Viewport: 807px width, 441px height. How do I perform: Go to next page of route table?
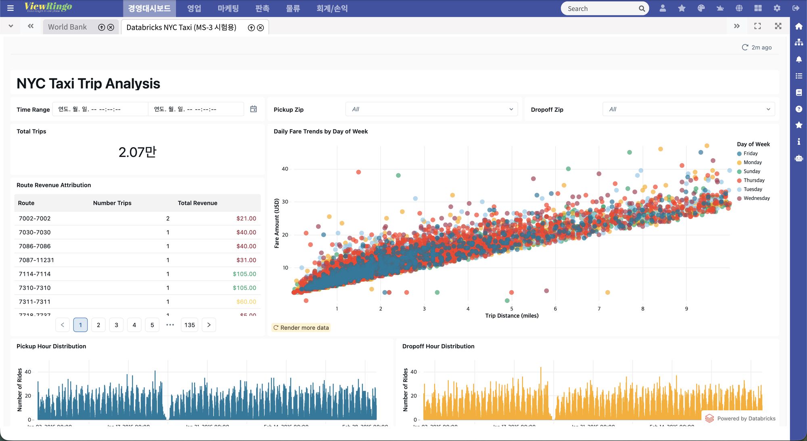pyautogui.click(x=209, y=325)
